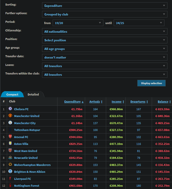Open the West Ham United club link
Screen dimensions: 172x189
26,151
